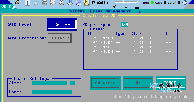Click the full-screen move arrows icon
Image resolution: width=194 pixels, height=102 pixels.
(x=28, y=3)
